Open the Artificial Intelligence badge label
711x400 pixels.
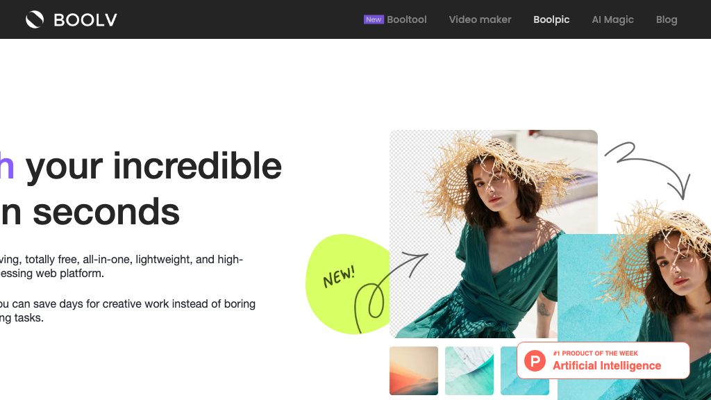click(x=607, y=366)
